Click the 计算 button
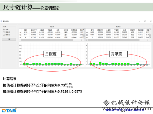Viewport: 153px width, 114px height. [x=9, y=39]
